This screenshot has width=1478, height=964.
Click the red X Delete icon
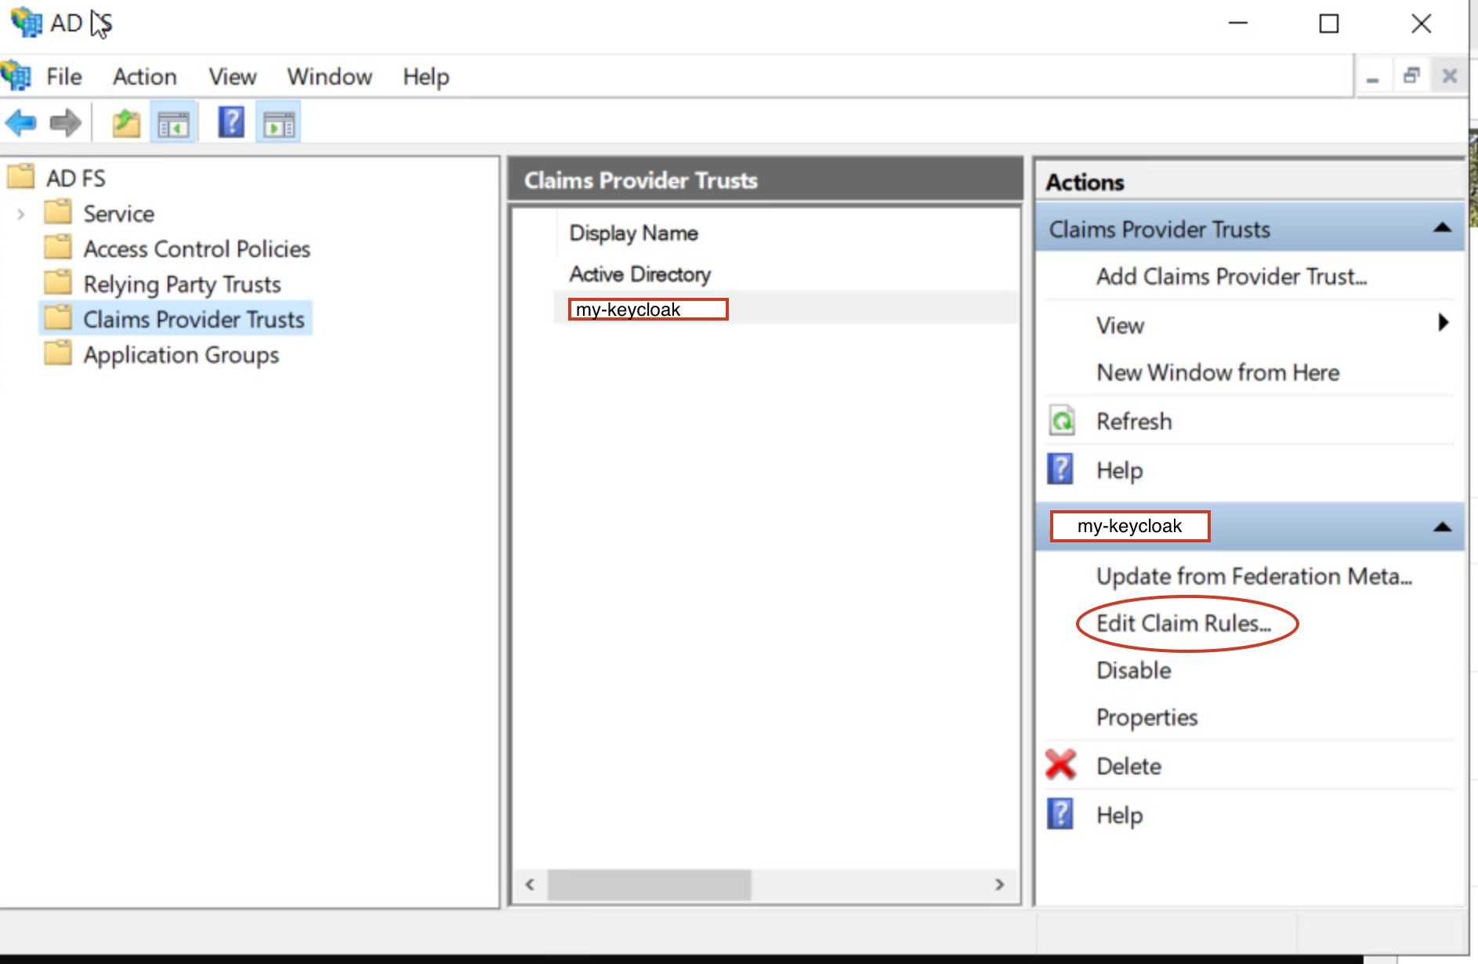pos(1061,765)
